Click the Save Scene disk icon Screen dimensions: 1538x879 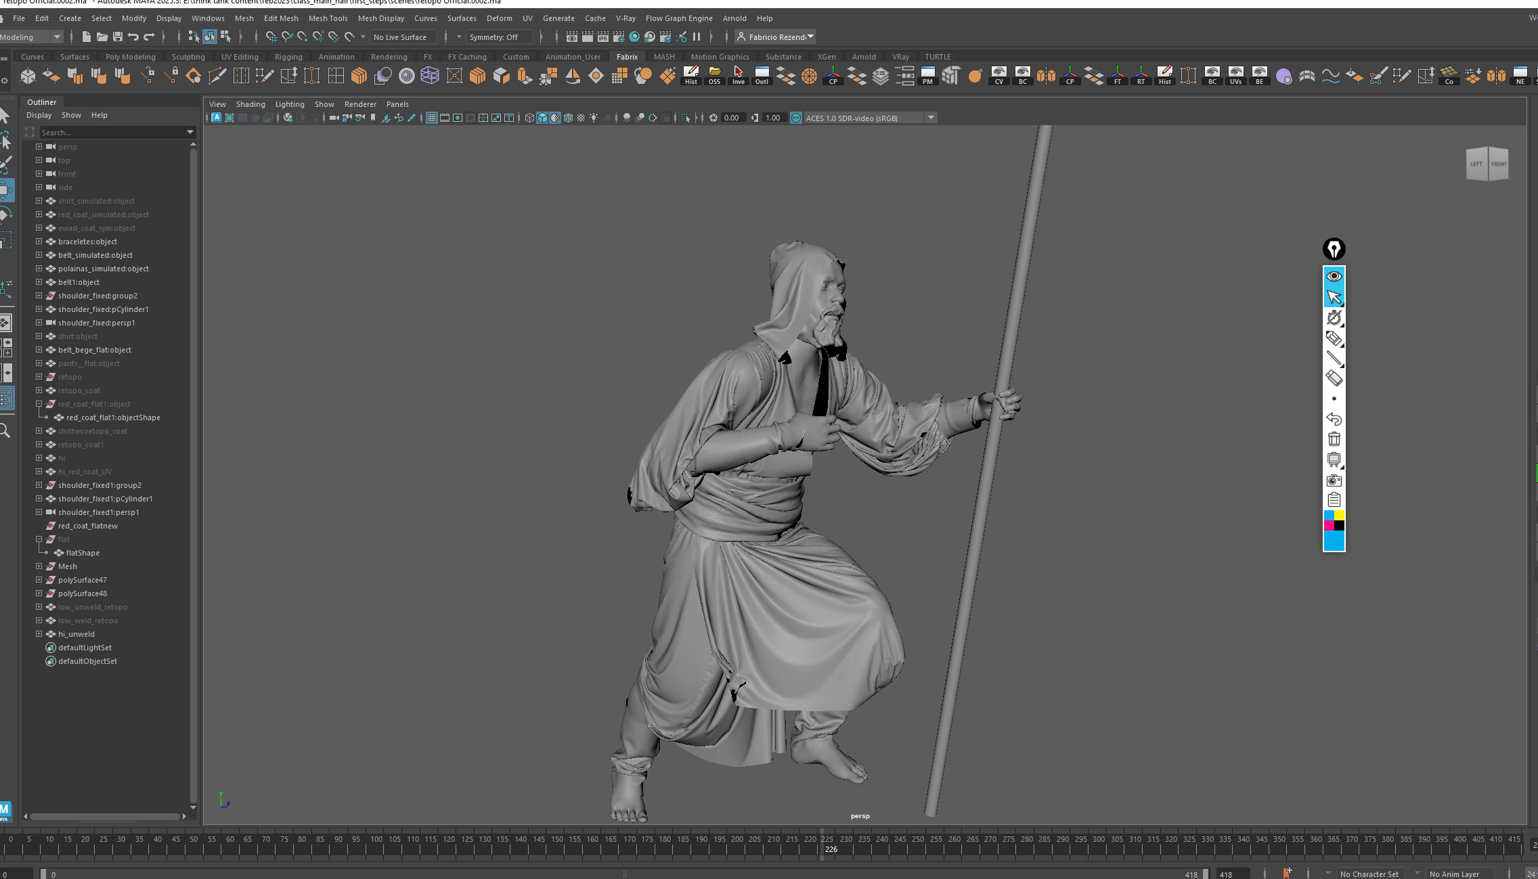pos(118,37)
